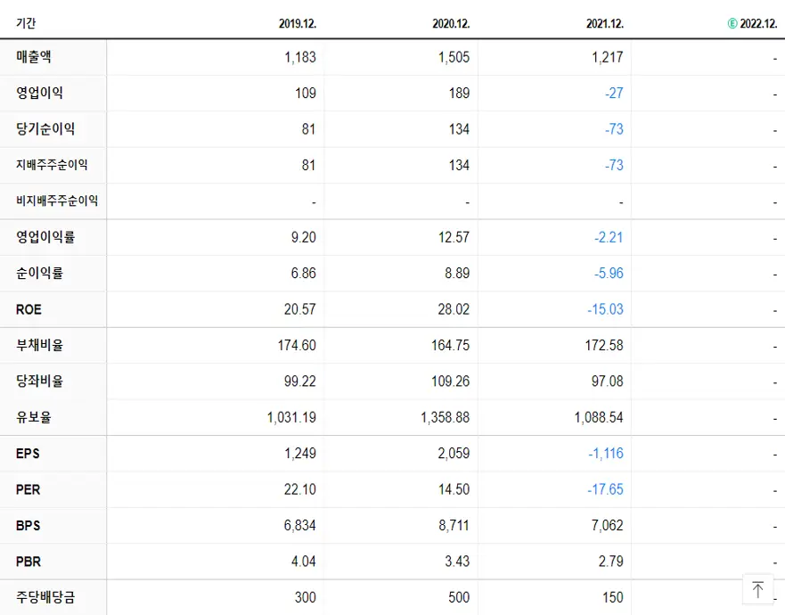
Task: Click the 매출액 row label
Action: [x=34, y=56]
